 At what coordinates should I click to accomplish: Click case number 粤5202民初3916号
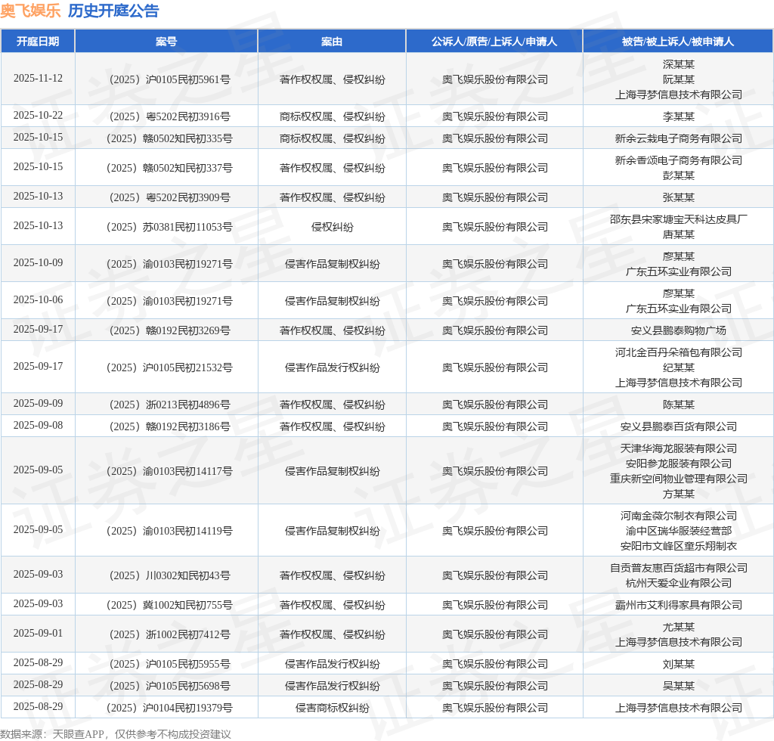click(170, 116)
